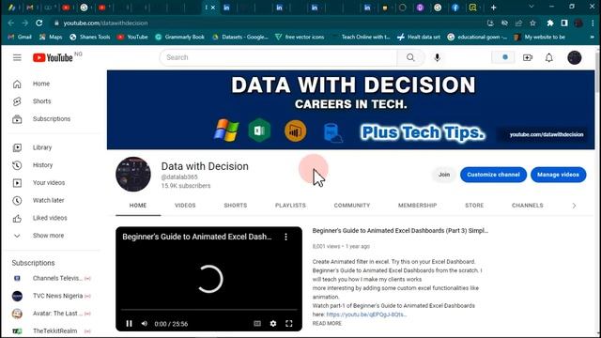The image size is (601, 338).
Task: Close the active browser tab
Action: point(213,8)
